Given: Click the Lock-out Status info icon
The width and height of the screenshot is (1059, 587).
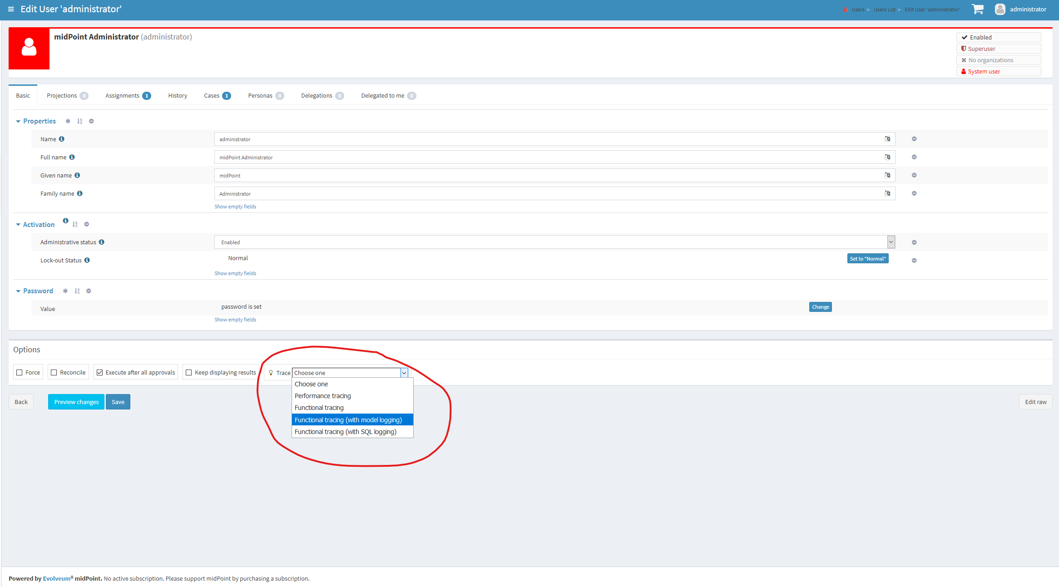Looking at the screenshot, I should click(x=87, y=260).
